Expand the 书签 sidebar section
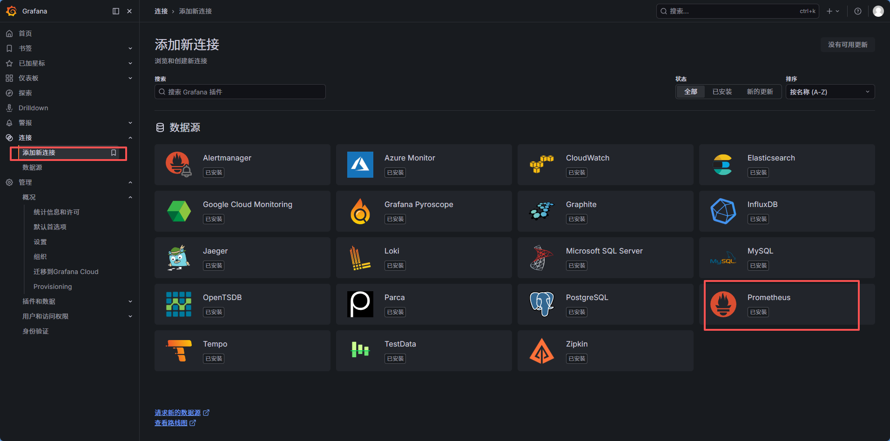 click(130, 48)
